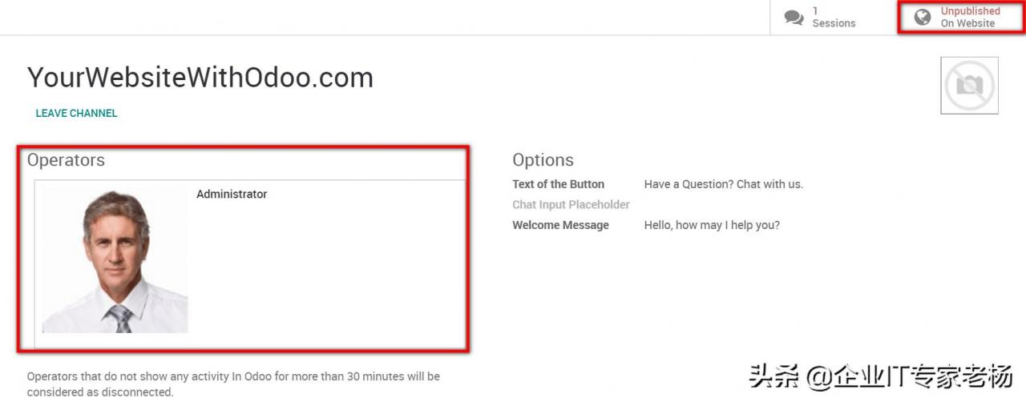Click the no-camera channel image placeholder

[969, 86]
